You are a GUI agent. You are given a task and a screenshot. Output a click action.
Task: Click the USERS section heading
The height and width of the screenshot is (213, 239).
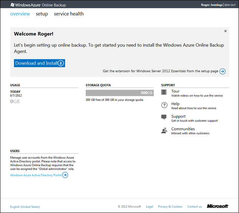(15, 151)
